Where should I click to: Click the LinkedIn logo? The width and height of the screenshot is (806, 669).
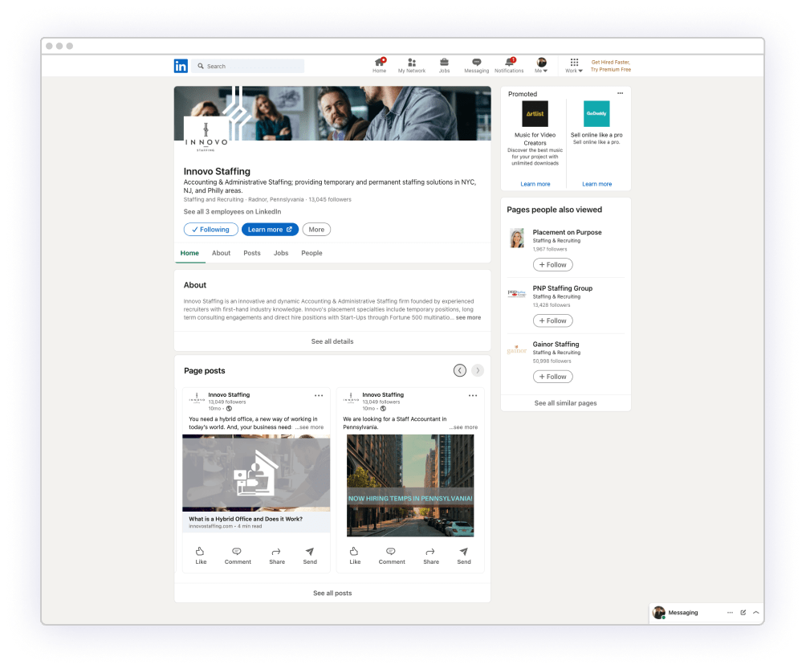coord(181,66)
